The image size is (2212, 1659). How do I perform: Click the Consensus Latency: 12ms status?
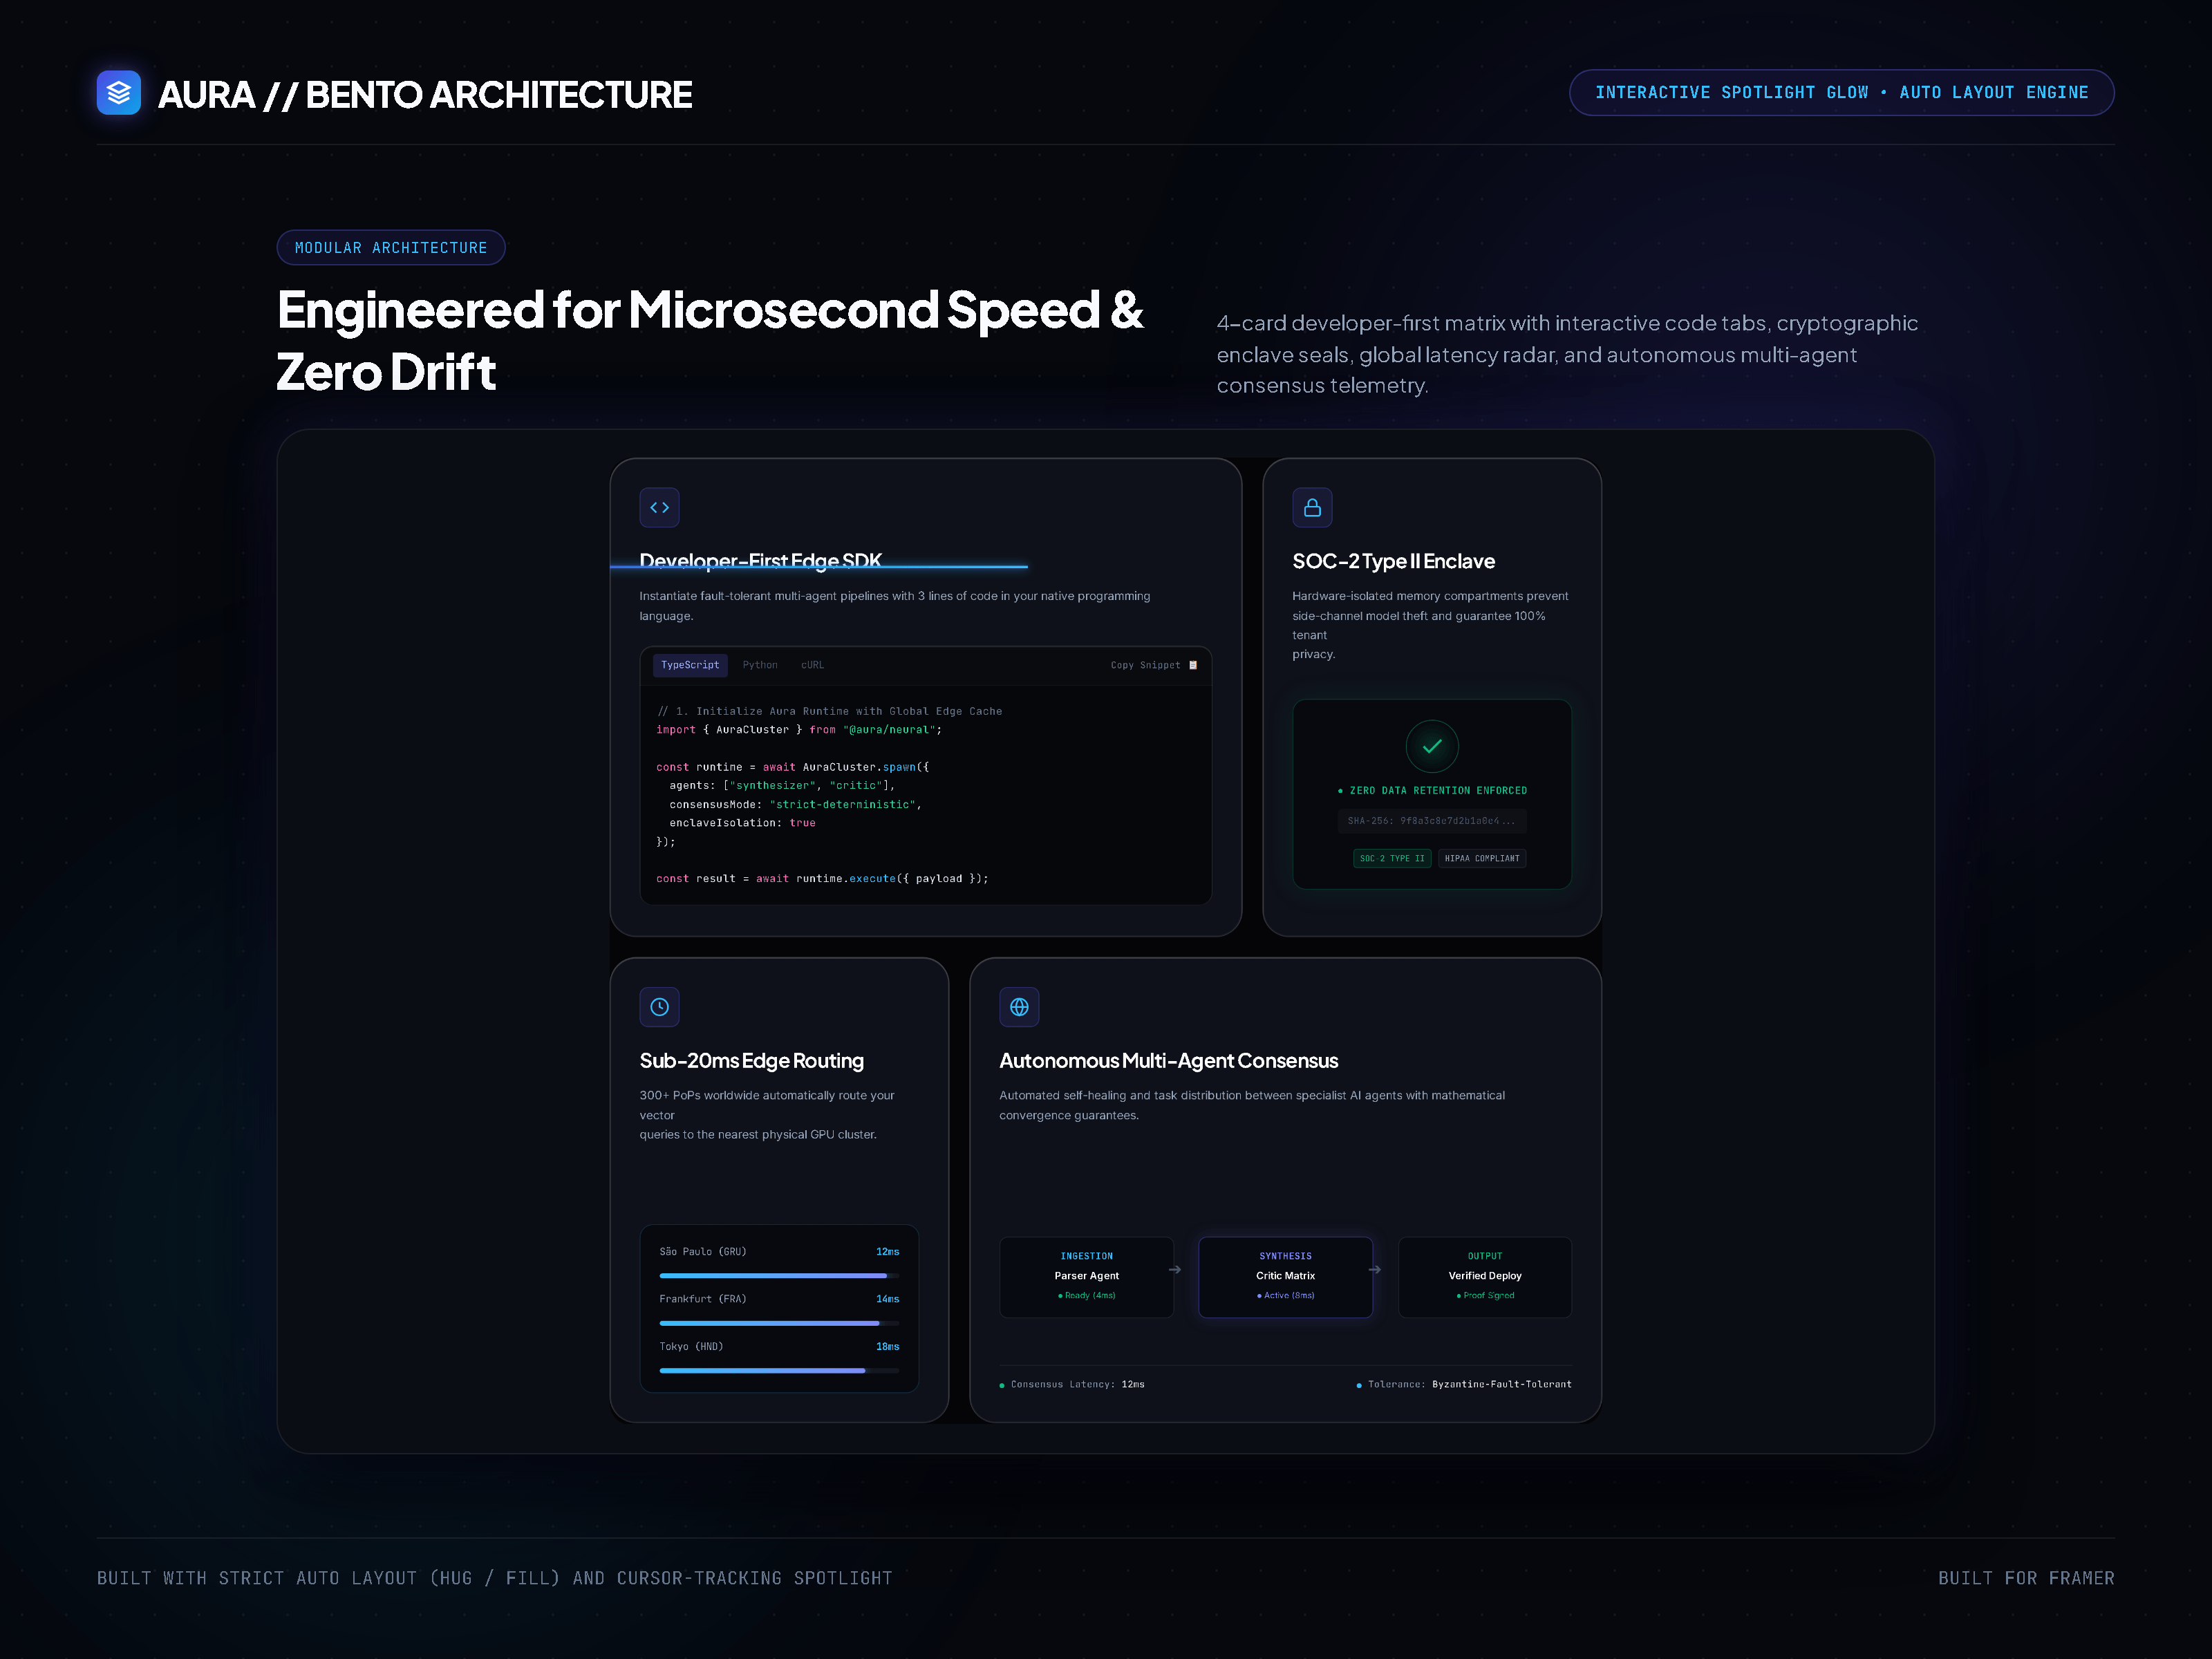pos(1072,1385)
